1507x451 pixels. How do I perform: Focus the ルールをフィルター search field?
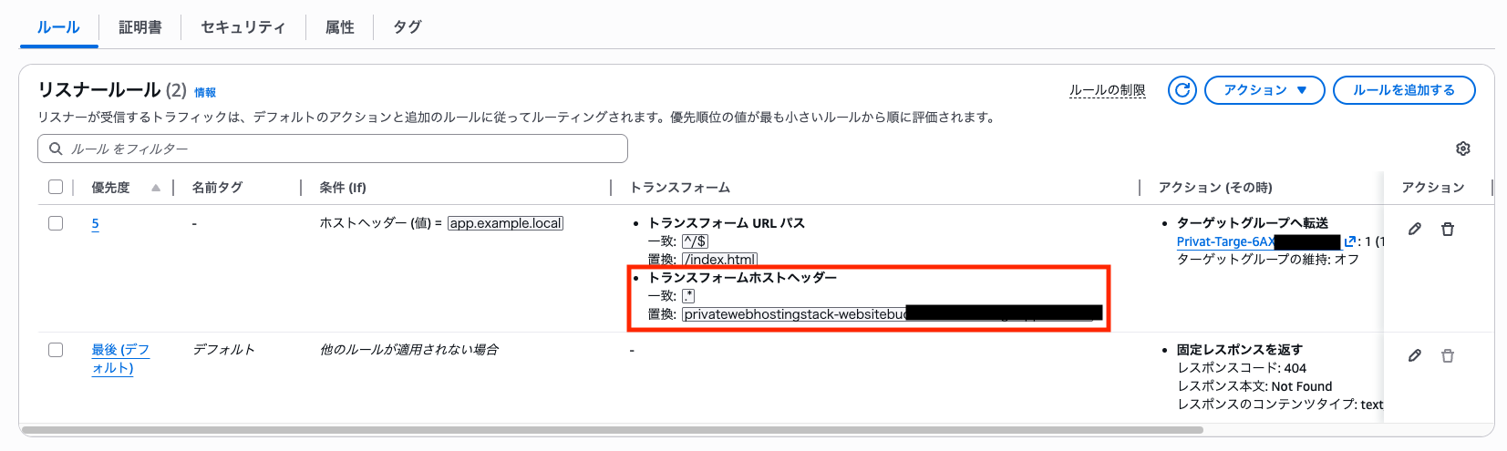pyautogui.click(x=333, y=149)
